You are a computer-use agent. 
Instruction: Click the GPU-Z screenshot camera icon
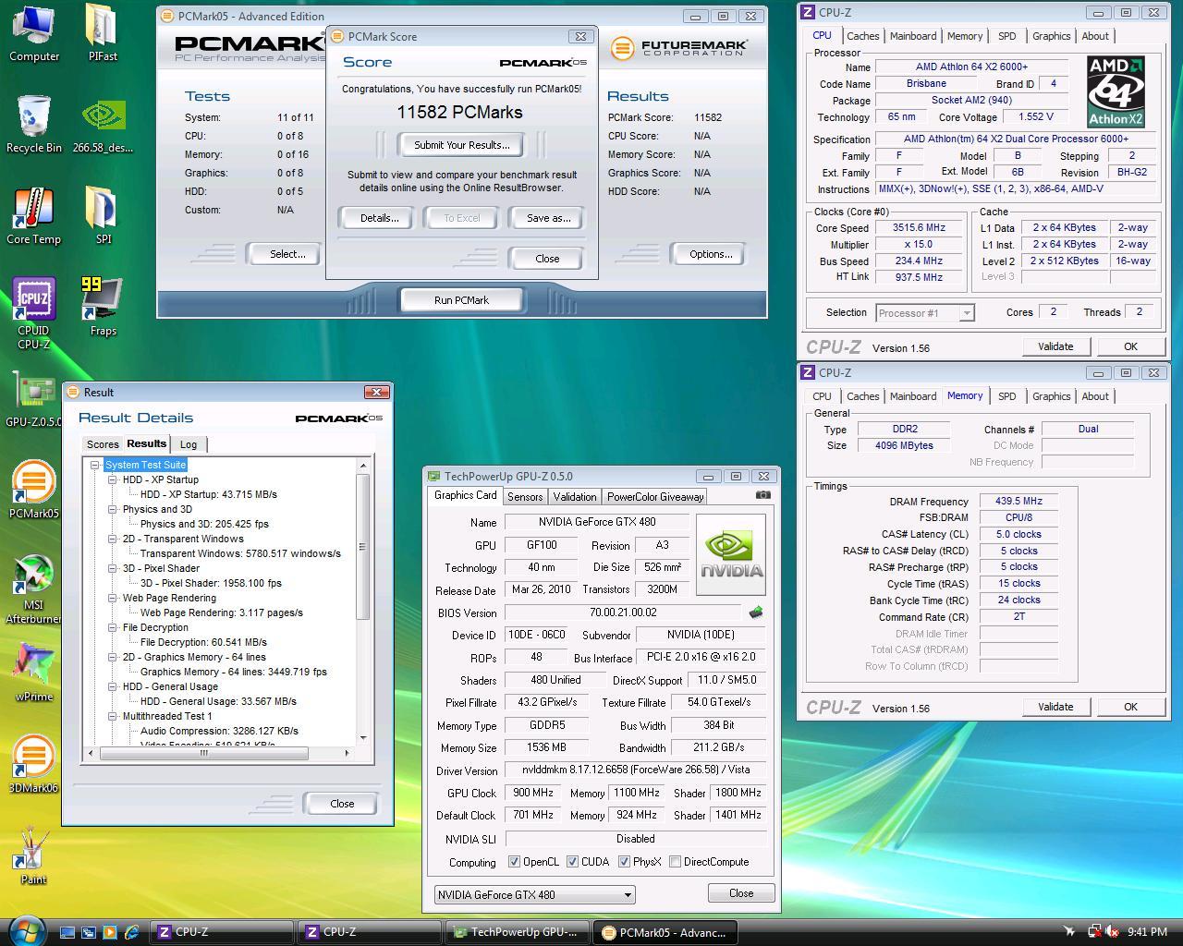click(762, 495)
